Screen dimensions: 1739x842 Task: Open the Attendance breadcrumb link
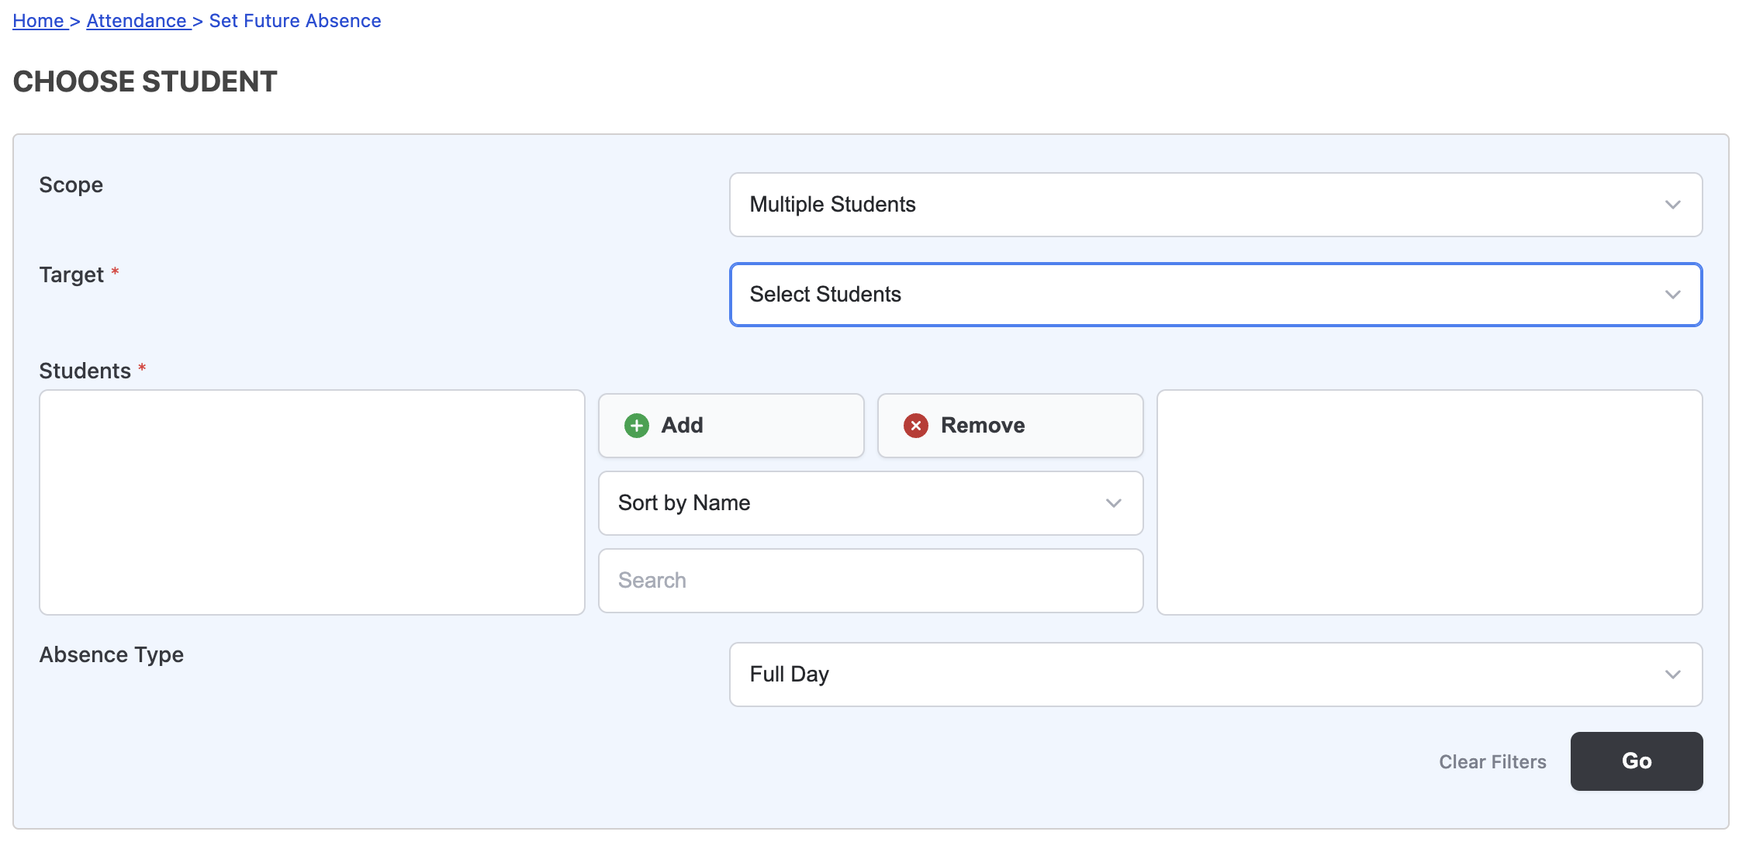137,21
